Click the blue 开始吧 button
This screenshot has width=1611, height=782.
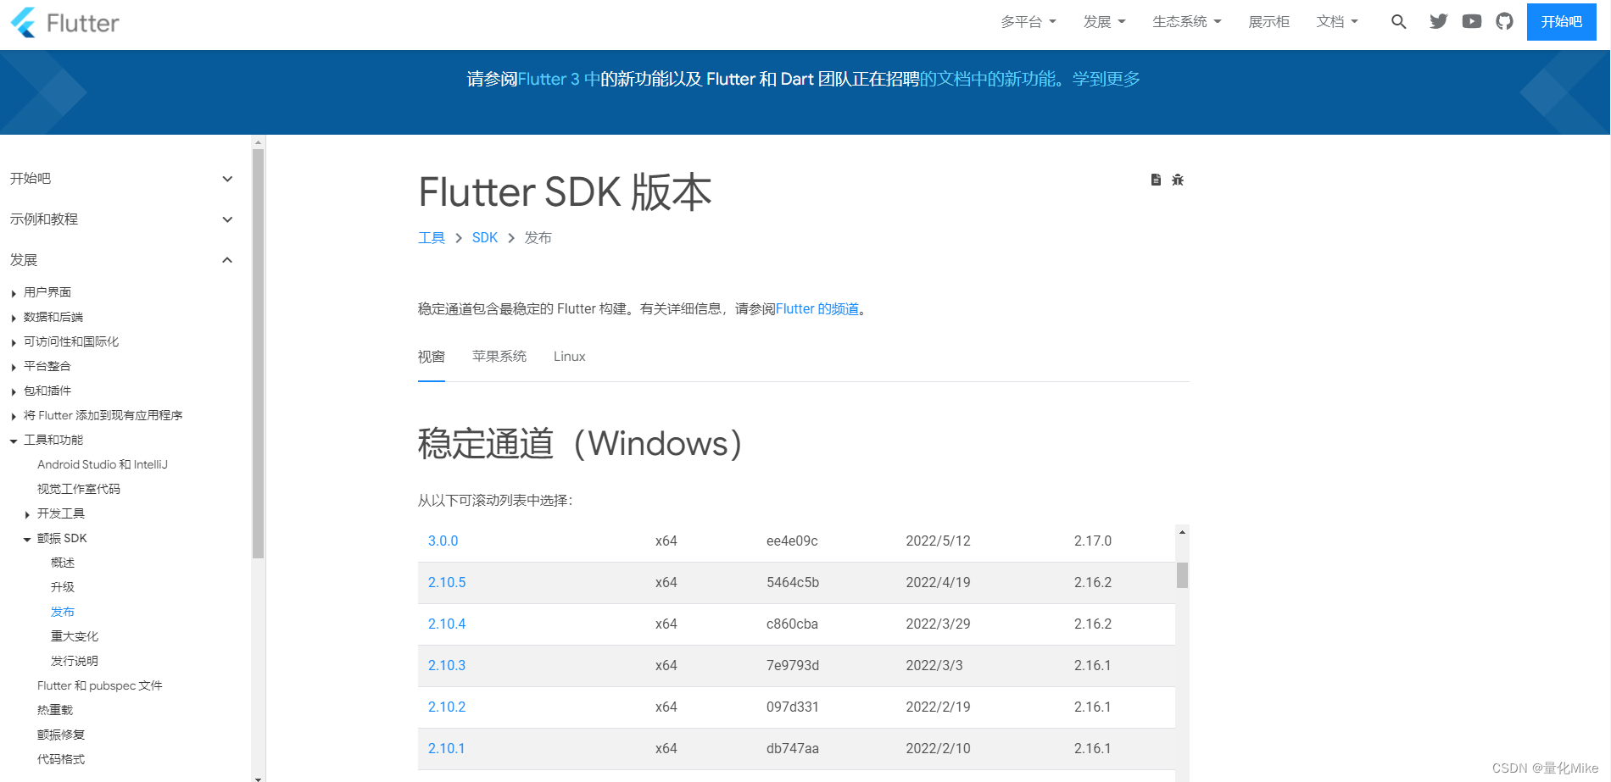tap(1562, 22)
